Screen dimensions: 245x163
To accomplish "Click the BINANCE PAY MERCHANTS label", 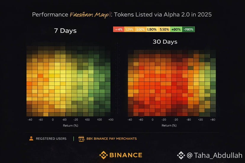I will tap(112, 139).
